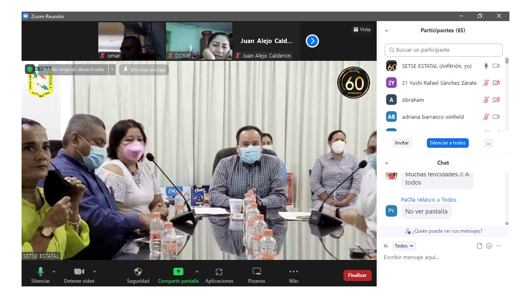Toggle SETSE ESTATAL camera in participant list

click(x=496, y=66)
